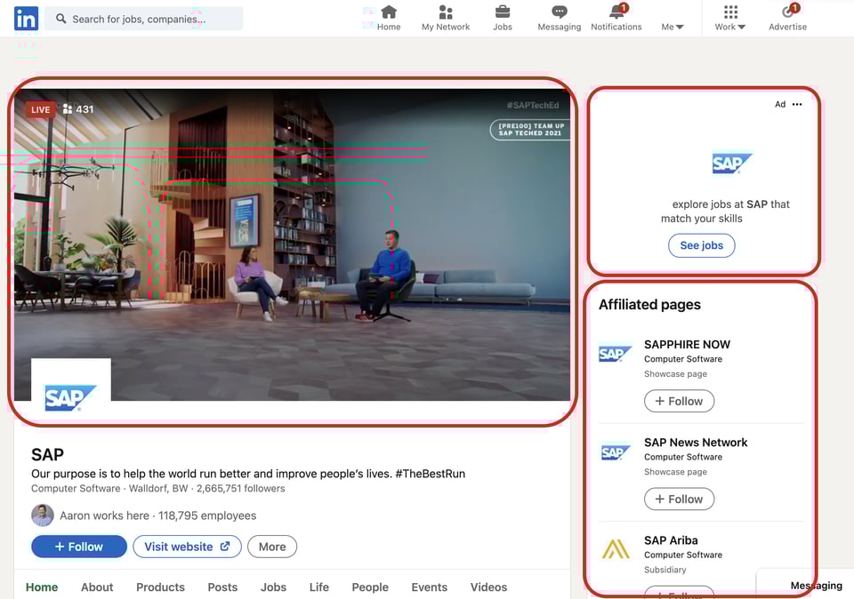Expand the Me dropdown menu
This screenshot has width=854, height=599.
[x=673, y=27]
